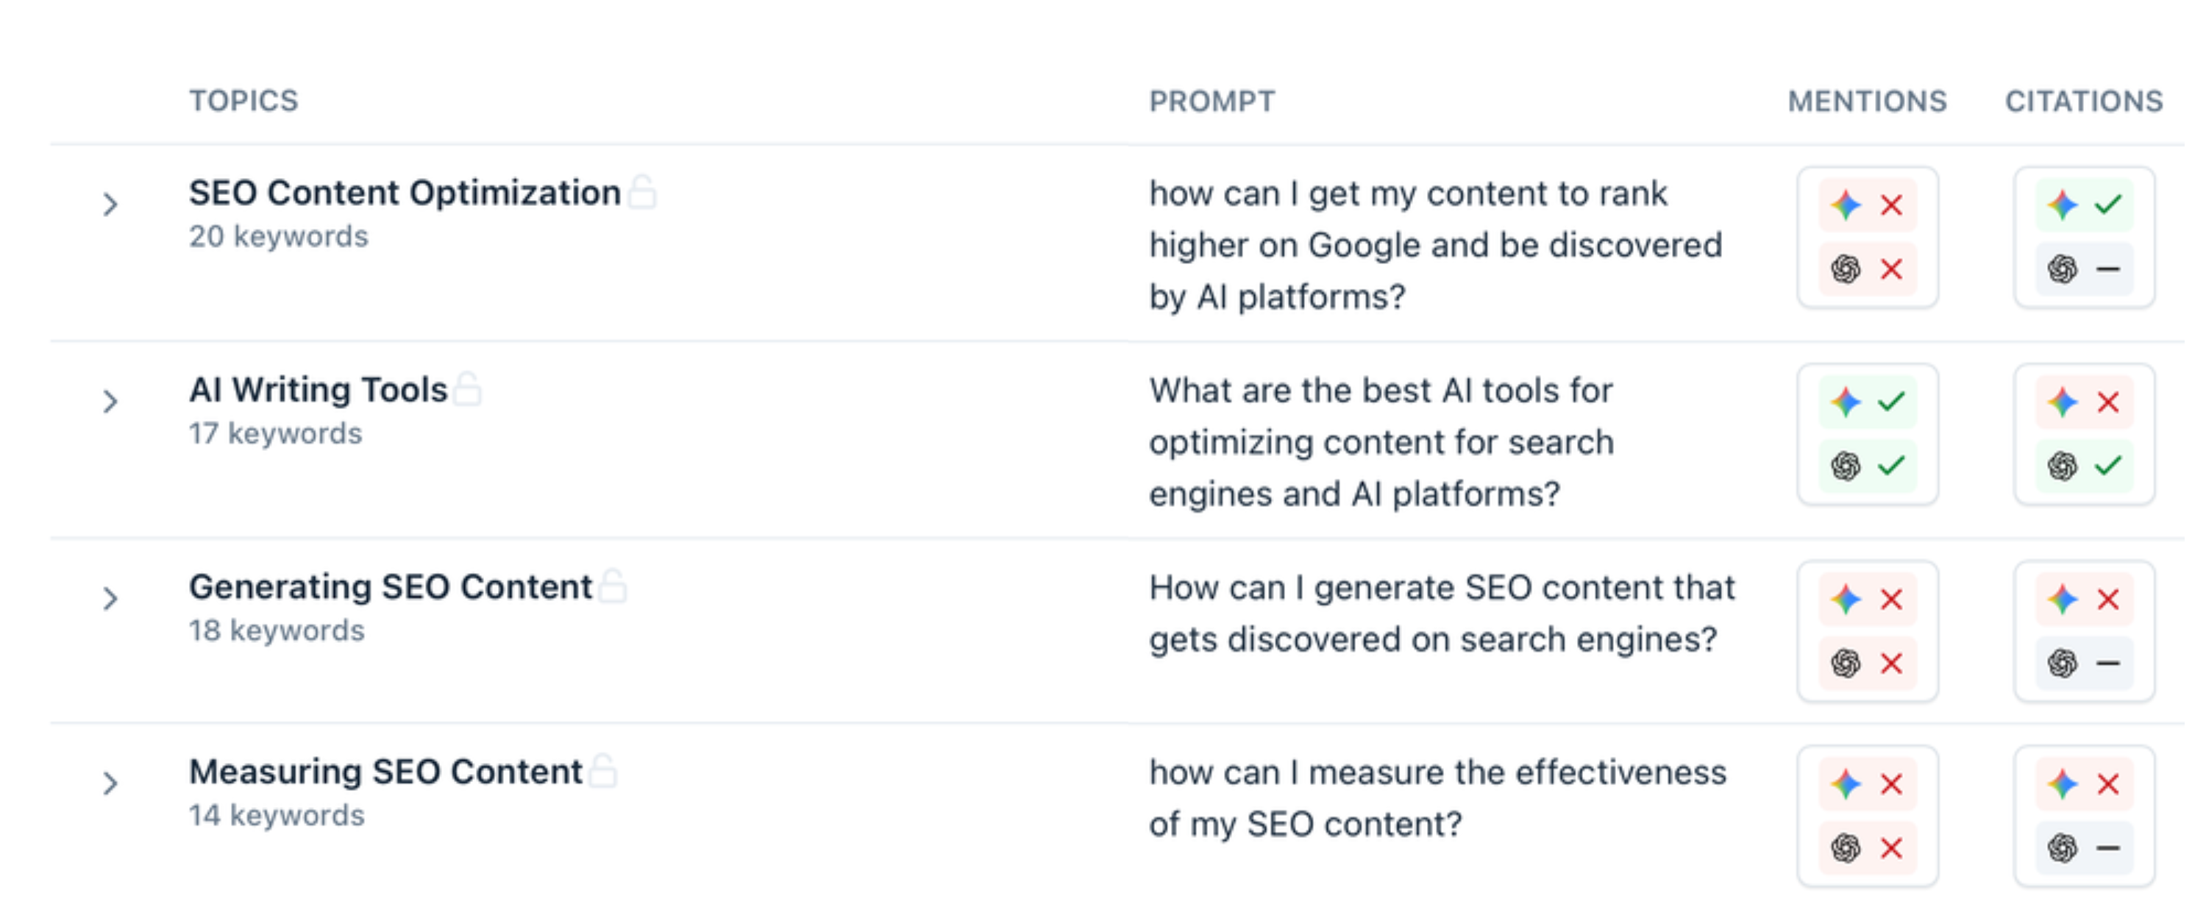Click the lock icon beside Measuring SEO Content

pyautogui.click(x=603, y=771)
